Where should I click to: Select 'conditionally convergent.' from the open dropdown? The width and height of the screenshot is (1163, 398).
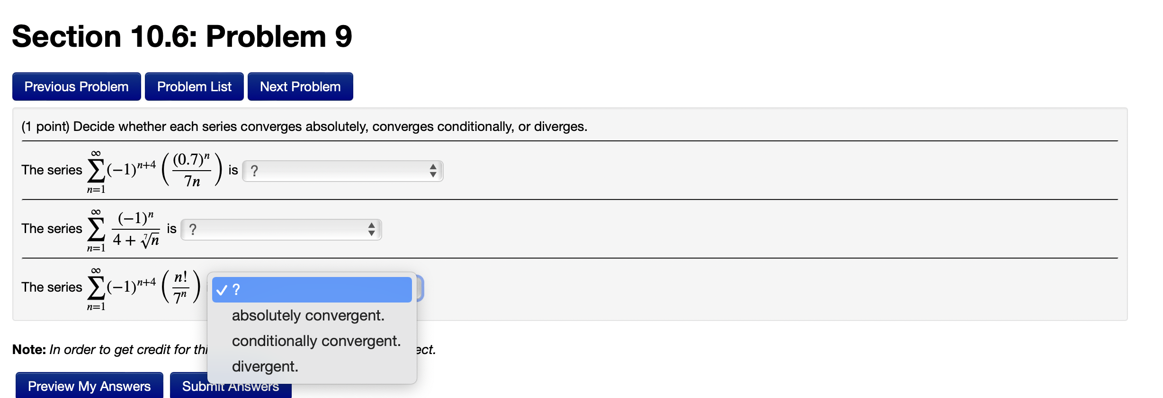(316, 340)
